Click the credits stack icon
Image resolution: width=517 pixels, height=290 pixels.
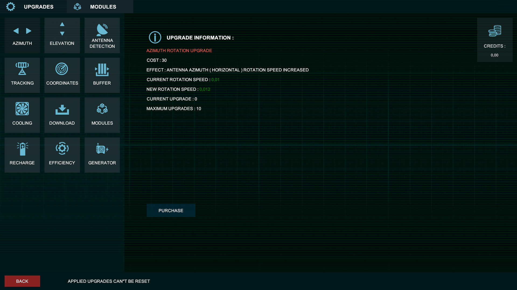495,31
